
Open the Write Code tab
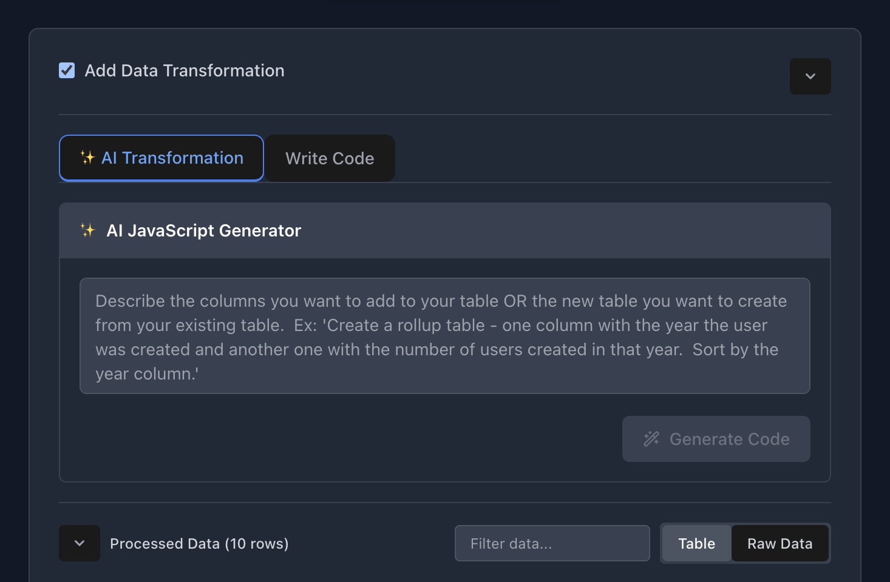[x=330, y=159]
